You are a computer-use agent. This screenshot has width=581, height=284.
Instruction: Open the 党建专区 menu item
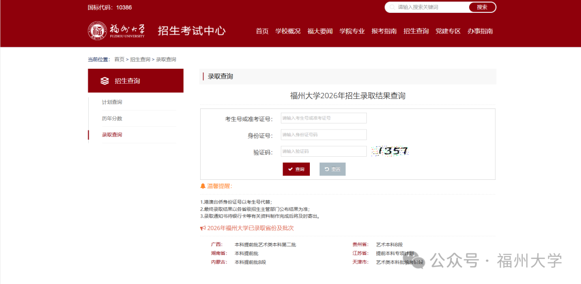click(x=448, y=31)
